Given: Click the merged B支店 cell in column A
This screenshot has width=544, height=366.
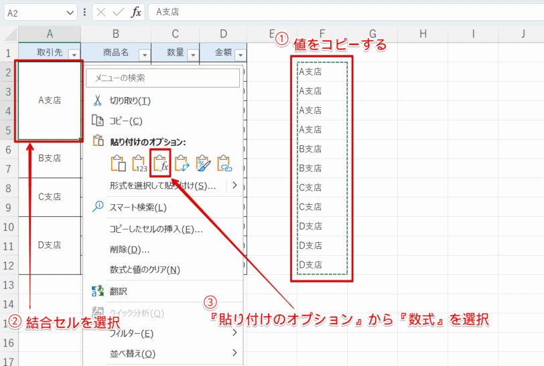Looking at the screenshot, I should pyautogui.click(x=50, y=159).
